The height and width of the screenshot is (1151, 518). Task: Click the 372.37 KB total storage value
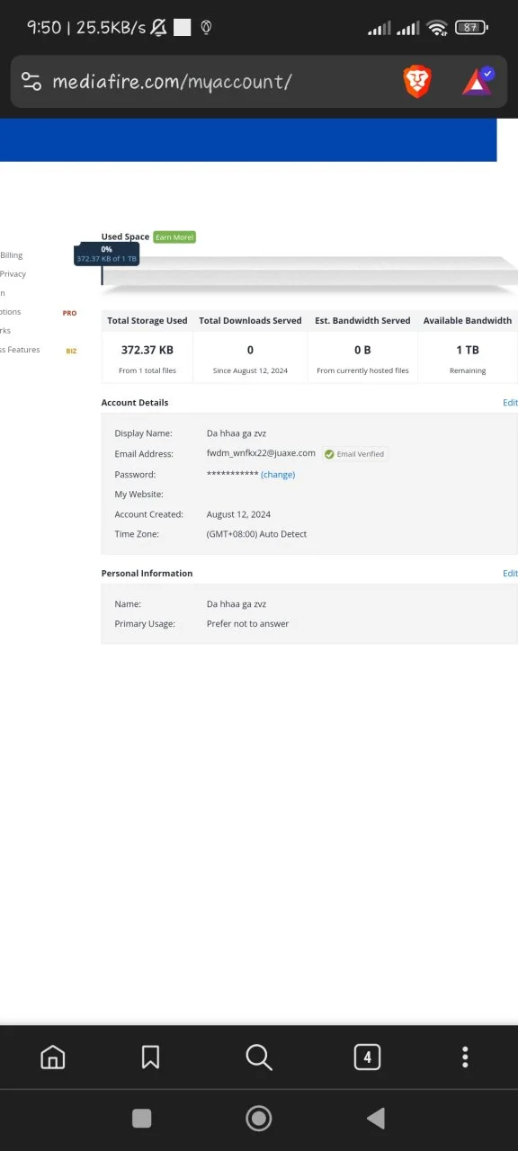click(147, 350)
